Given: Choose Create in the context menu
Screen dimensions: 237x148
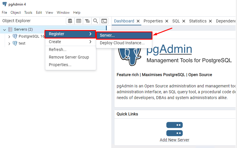Looking at the screenshot, I should (x=71, y=42).
